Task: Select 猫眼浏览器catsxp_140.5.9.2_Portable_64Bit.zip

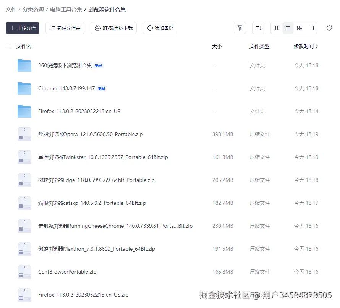Action: 92,203
